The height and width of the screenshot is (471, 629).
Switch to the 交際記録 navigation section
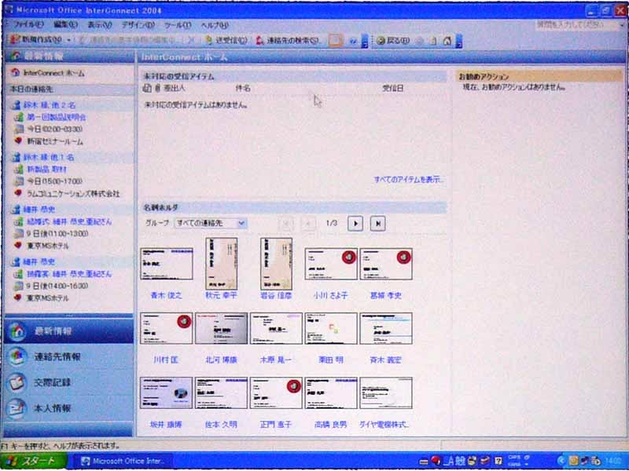tap(68, 382)
